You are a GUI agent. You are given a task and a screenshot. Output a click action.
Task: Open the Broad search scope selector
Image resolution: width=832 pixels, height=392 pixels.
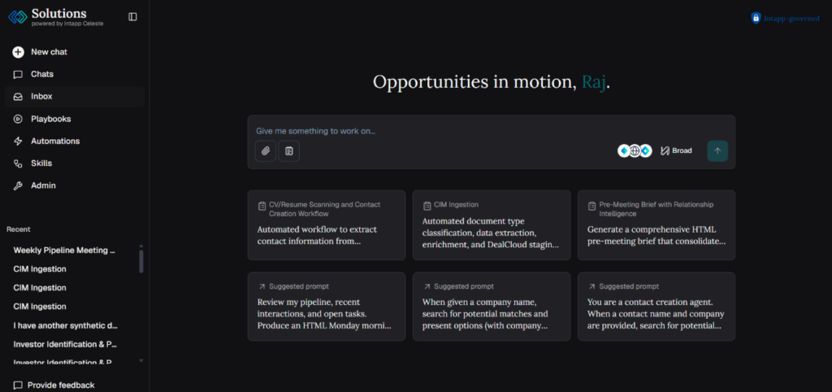coord(676,150)
